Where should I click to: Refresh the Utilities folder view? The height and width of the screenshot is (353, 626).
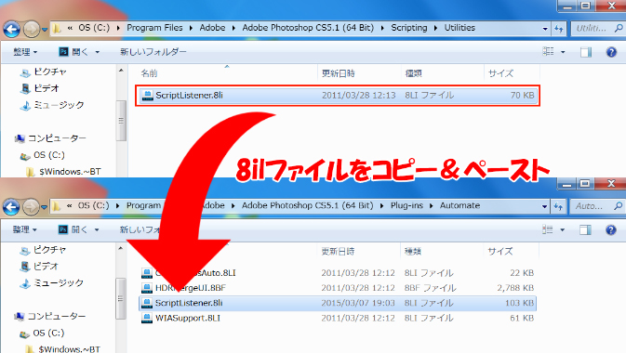click(x=558, y=29)
